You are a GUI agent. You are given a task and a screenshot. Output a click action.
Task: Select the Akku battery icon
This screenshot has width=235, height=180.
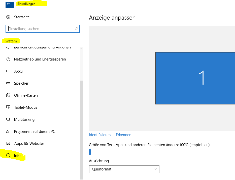[x=8, y=71]
